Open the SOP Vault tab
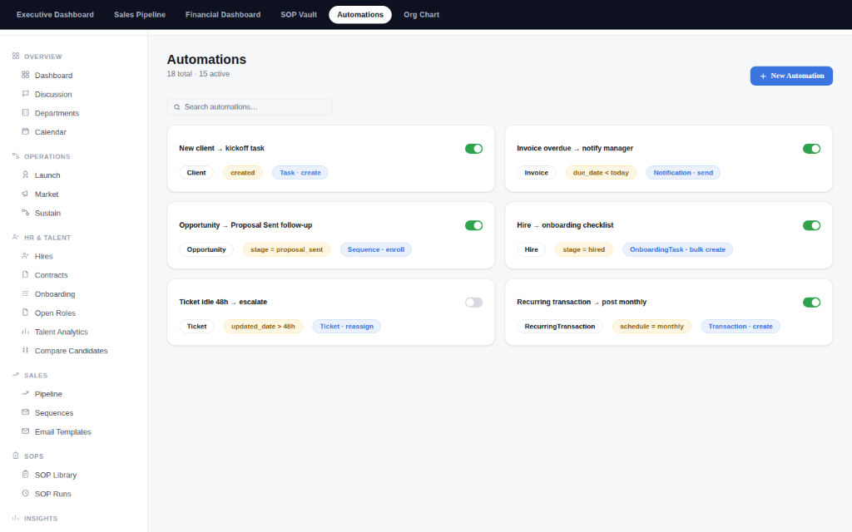The width and height of the screenshot is (852, 532). pos(299,15)
